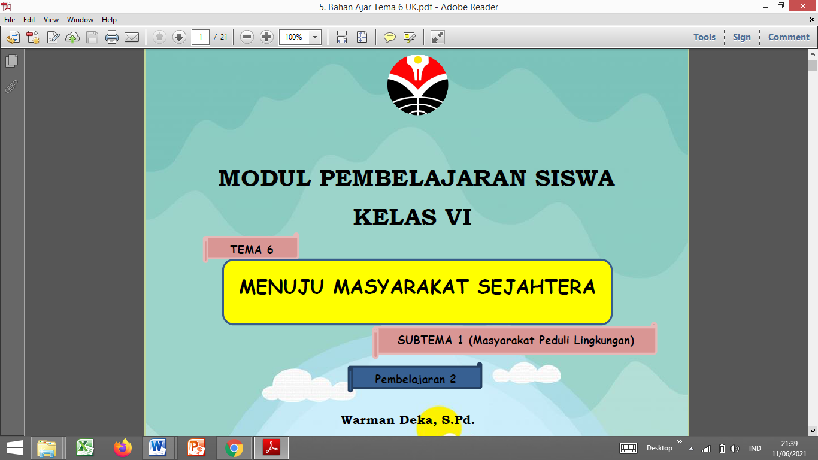Screen dimensions: 818x460
Task: Open the File menu
Action: tap(10, 20)
